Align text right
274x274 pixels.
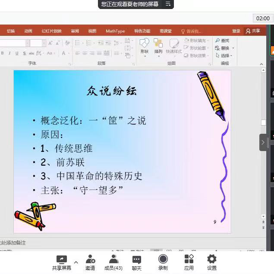coord(92,53)
